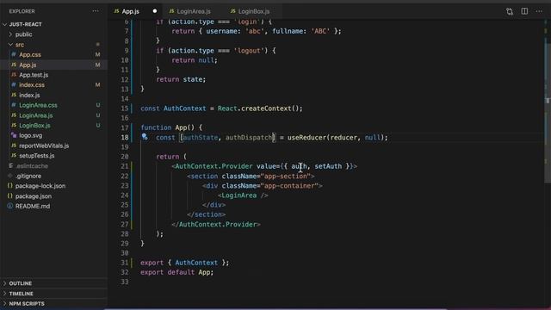The width and height of the screenshot is (551, 310).
Task: Click the LoginArea JSX tag on line 24
Action: click(x=243, y=195)
